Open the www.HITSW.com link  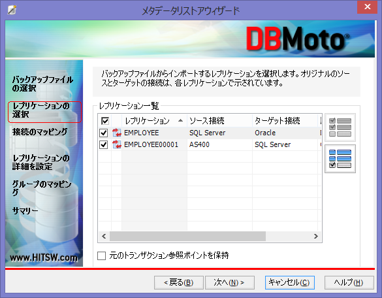coord(44,257)
